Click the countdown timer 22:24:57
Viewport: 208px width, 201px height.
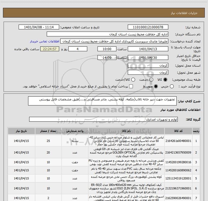tap(50, 49)
